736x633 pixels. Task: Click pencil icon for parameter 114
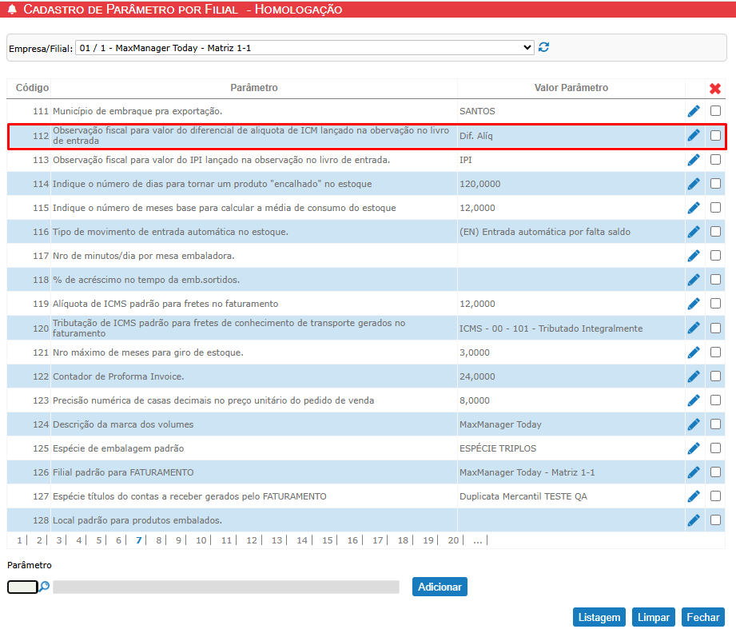click(x=694, y=184)
